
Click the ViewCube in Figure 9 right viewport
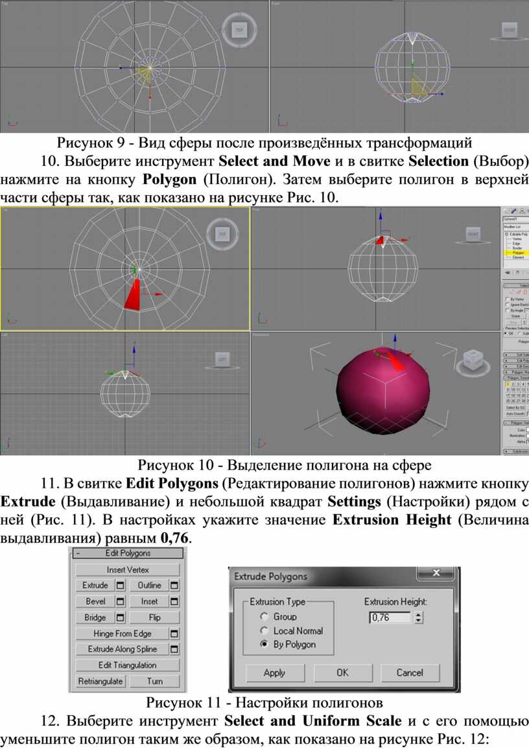click(x=510, y=31)
